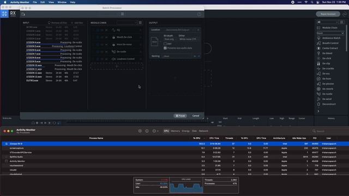The height and width of the screenshot is (196, 349).
Task: Open the Activity Monitor action menu dropdown
Action: click(x=155, y=131)
